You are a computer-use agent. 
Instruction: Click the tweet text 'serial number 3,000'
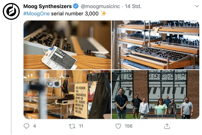pyautogui.click(x=75, y=13)
